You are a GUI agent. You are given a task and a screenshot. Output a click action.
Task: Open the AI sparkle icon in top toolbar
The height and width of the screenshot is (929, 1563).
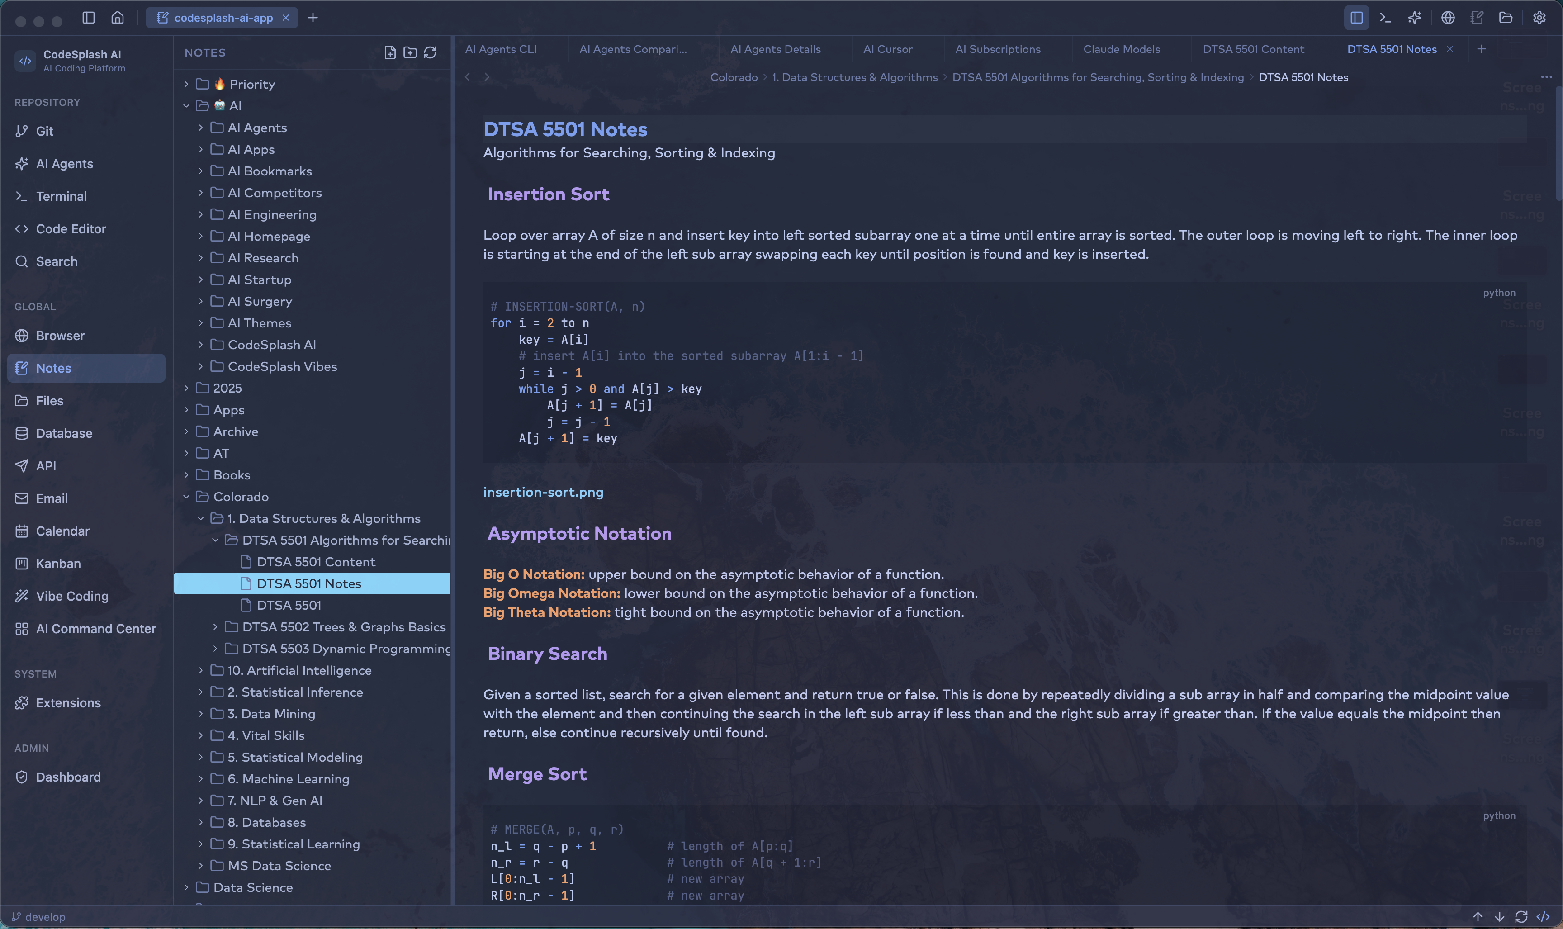click(x=1415, y=18)
